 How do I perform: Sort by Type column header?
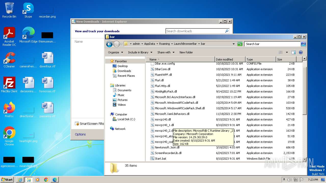(261, 59)
